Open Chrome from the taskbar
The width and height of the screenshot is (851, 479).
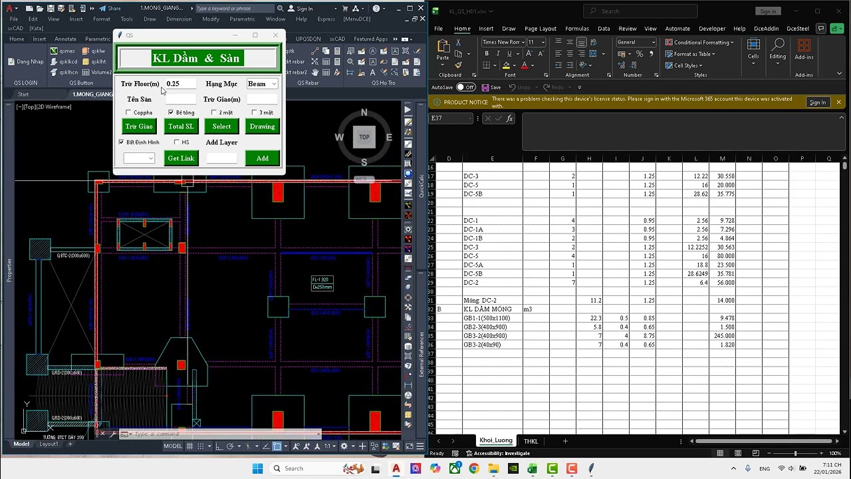pos(473,468)
